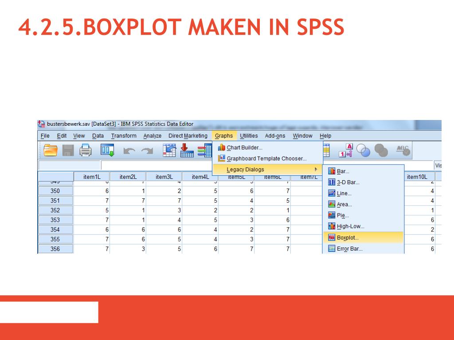Image resolution: width=454 pixels, height=340 pixels.
Task: Open the Edit menu
Action: point(62,135)
